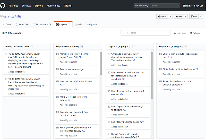Open Business in the top navigation

click(27, 6)
